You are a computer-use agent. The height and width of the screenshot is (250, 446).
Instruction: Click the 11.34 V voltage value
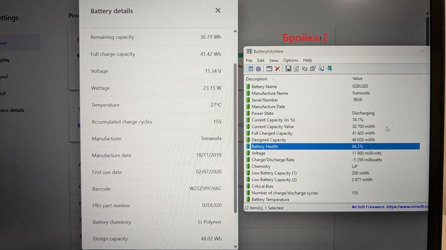pyautogui.click(x=213, y=71)
